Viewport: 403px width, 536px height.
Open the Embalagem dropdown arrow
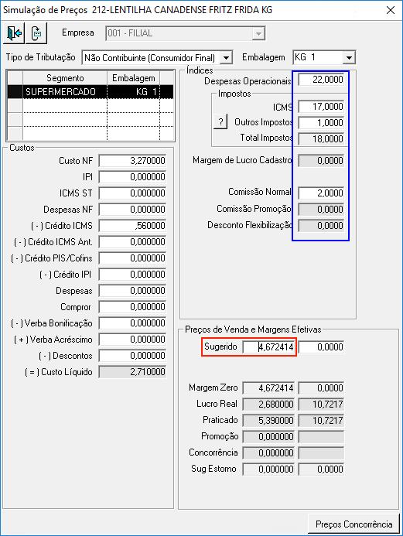[349, 57]
